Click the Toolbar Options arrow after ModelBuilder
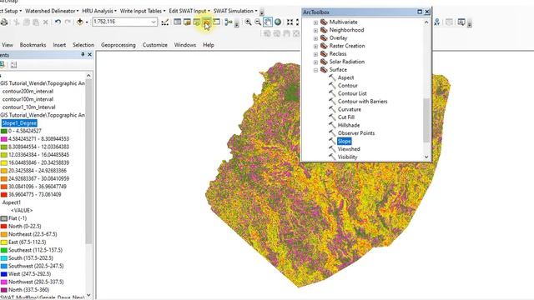The image size is (534, 300). (x=236, y=24)
